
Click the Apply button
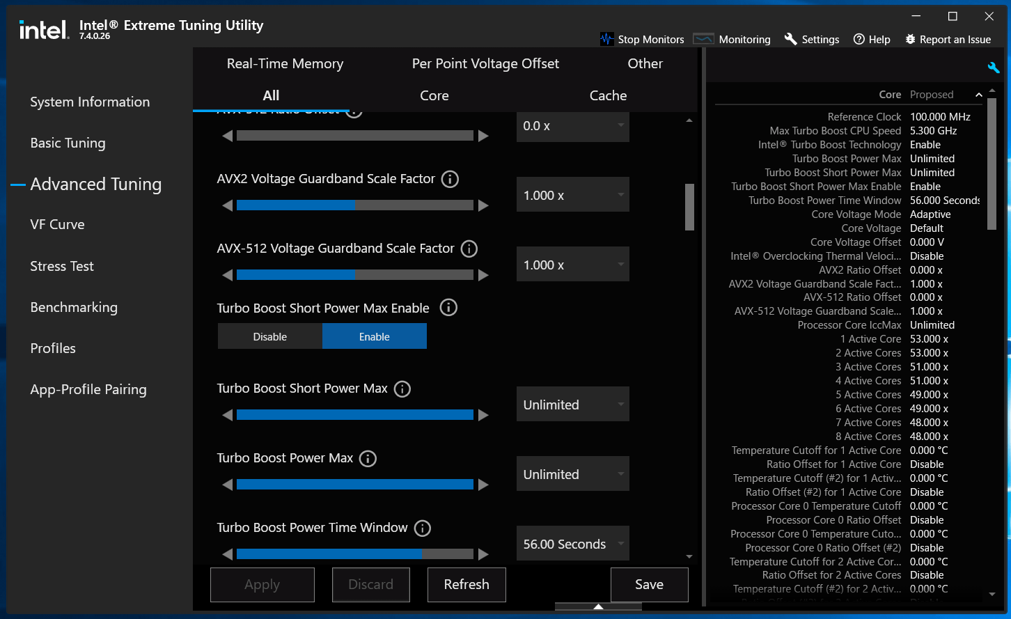pos(262,585)
